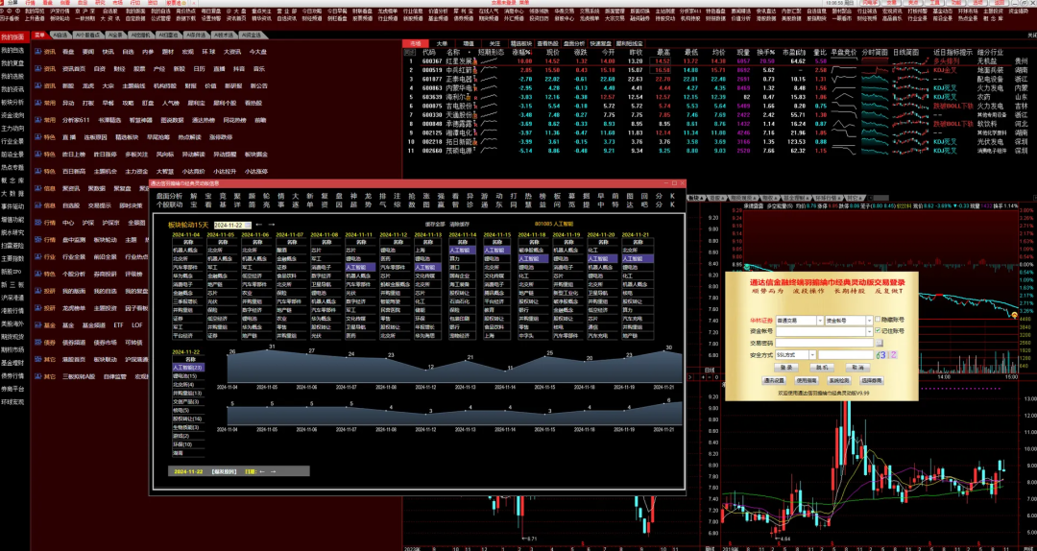Select the 菜单 tab

[x=39, y=36]
